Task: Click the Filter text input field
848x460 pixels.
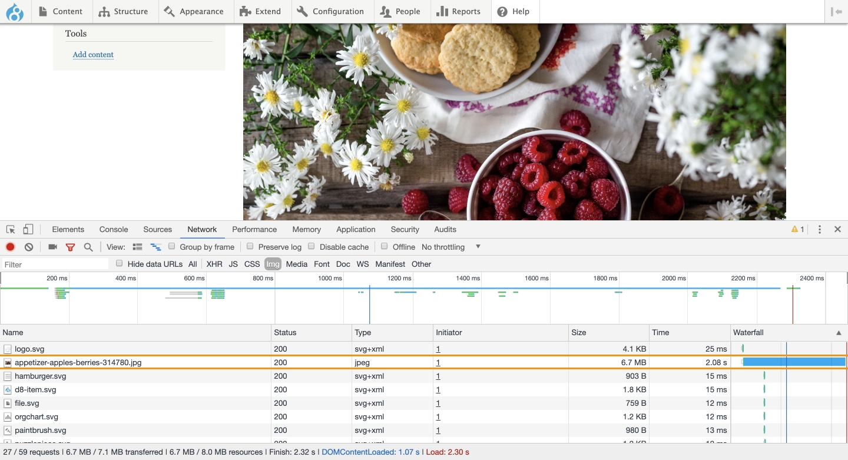Action: tap(55, 264)
